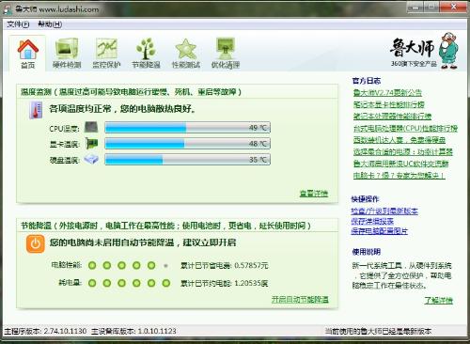The width and height of the screenshot is (470, 344).
Task: Open the 文件(F) menu
Action: coord(18,24)
